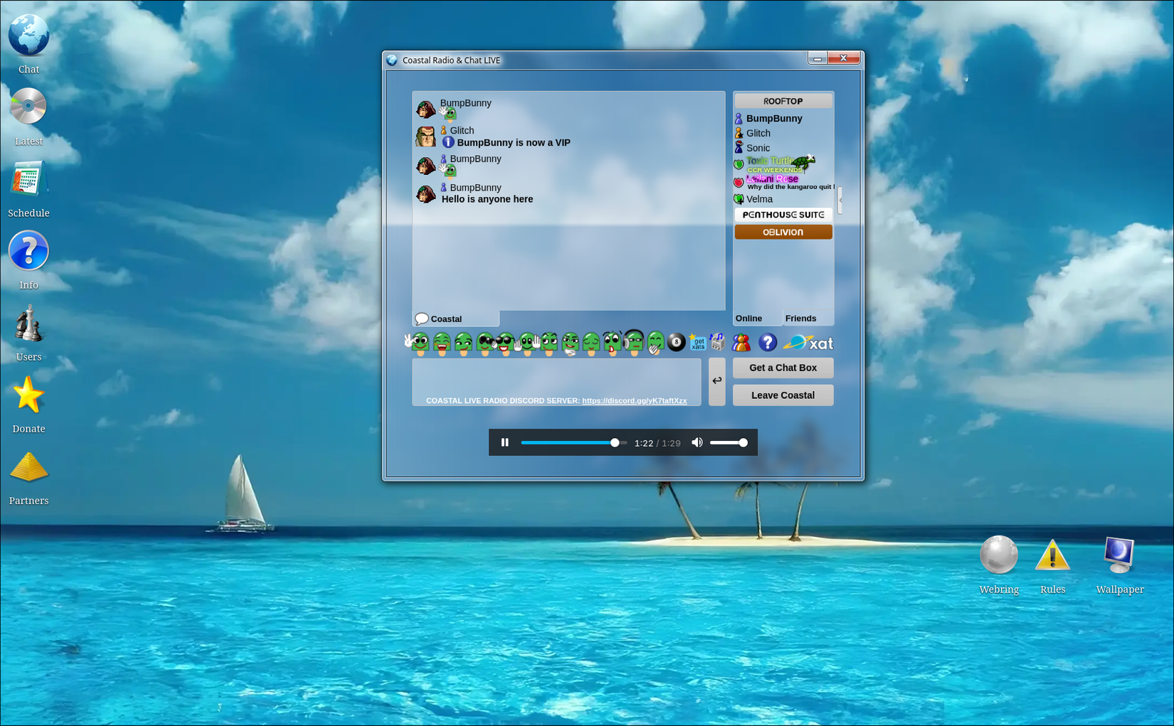Switch to the Online users tab
The width and height of the screenshot is (1174, 726).
point(758,319)
